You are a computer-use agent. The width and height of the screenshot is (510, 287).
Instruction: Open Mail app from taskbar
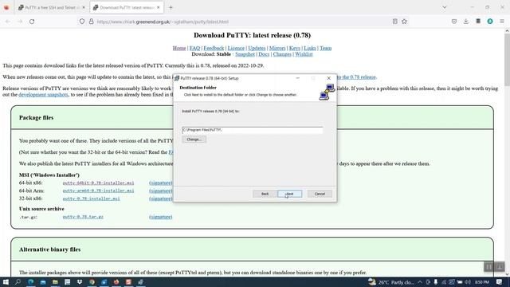click(x=43, y=281)
